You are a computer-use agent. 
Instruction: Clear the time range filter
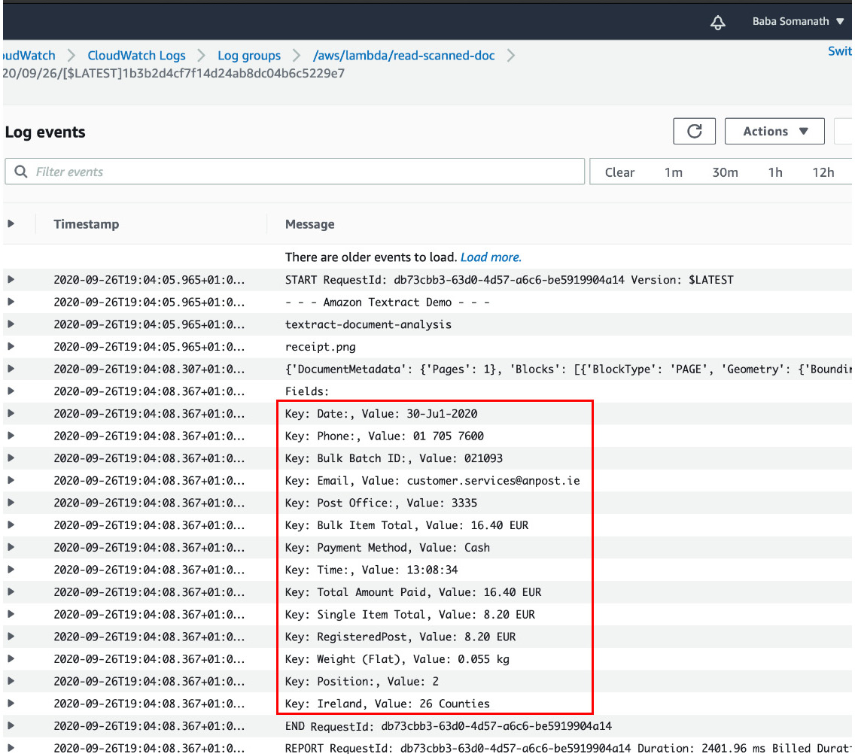click(619, 172)
